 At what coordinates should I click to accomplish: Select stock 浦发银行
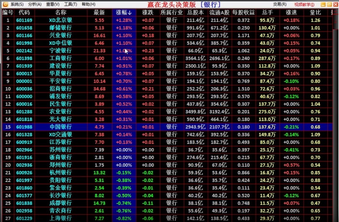[x=61, y=97]
